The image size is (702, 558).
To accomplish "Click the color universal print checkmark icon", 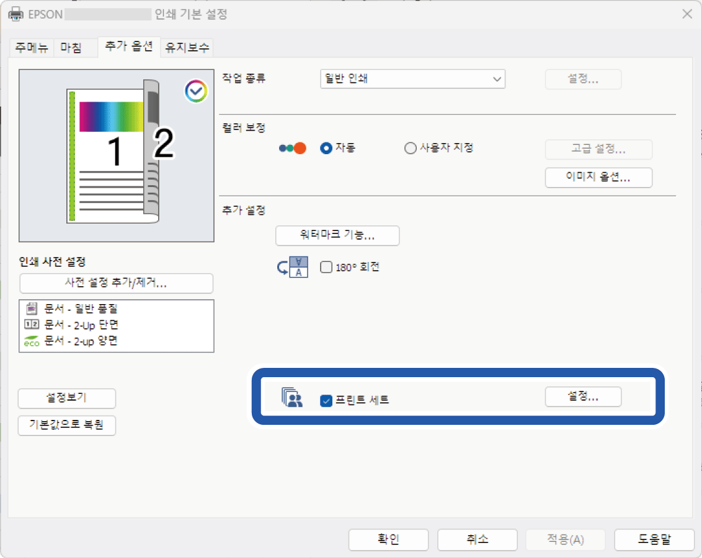I will click(196, 92).
